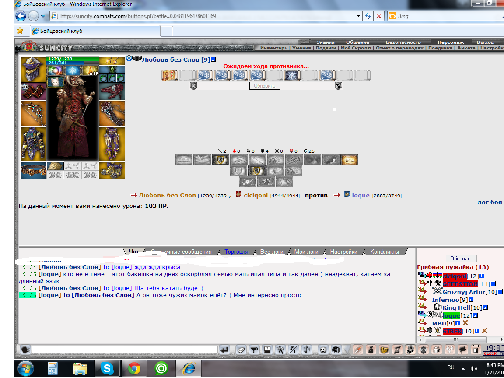Click the Умения submenu link
The width and height of the screenshot is (504, 378).
[301, 48]
